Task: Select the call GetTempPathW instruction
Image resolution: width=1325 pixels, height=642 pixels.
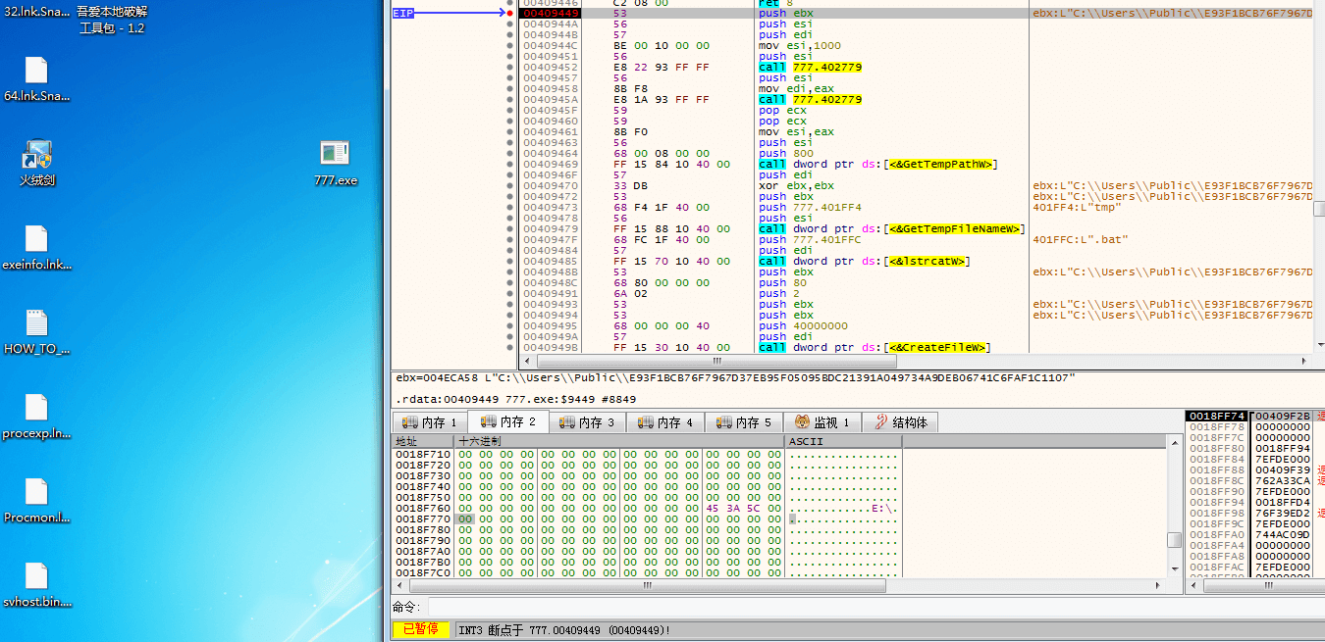Action: [877, 165]
